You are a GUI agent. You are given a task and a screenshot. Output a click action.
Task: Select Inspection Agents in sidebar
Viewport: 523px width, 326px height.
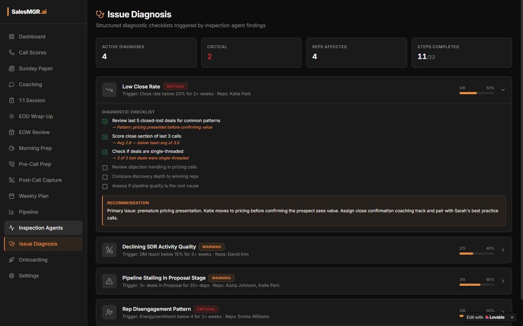coord(43,228)
